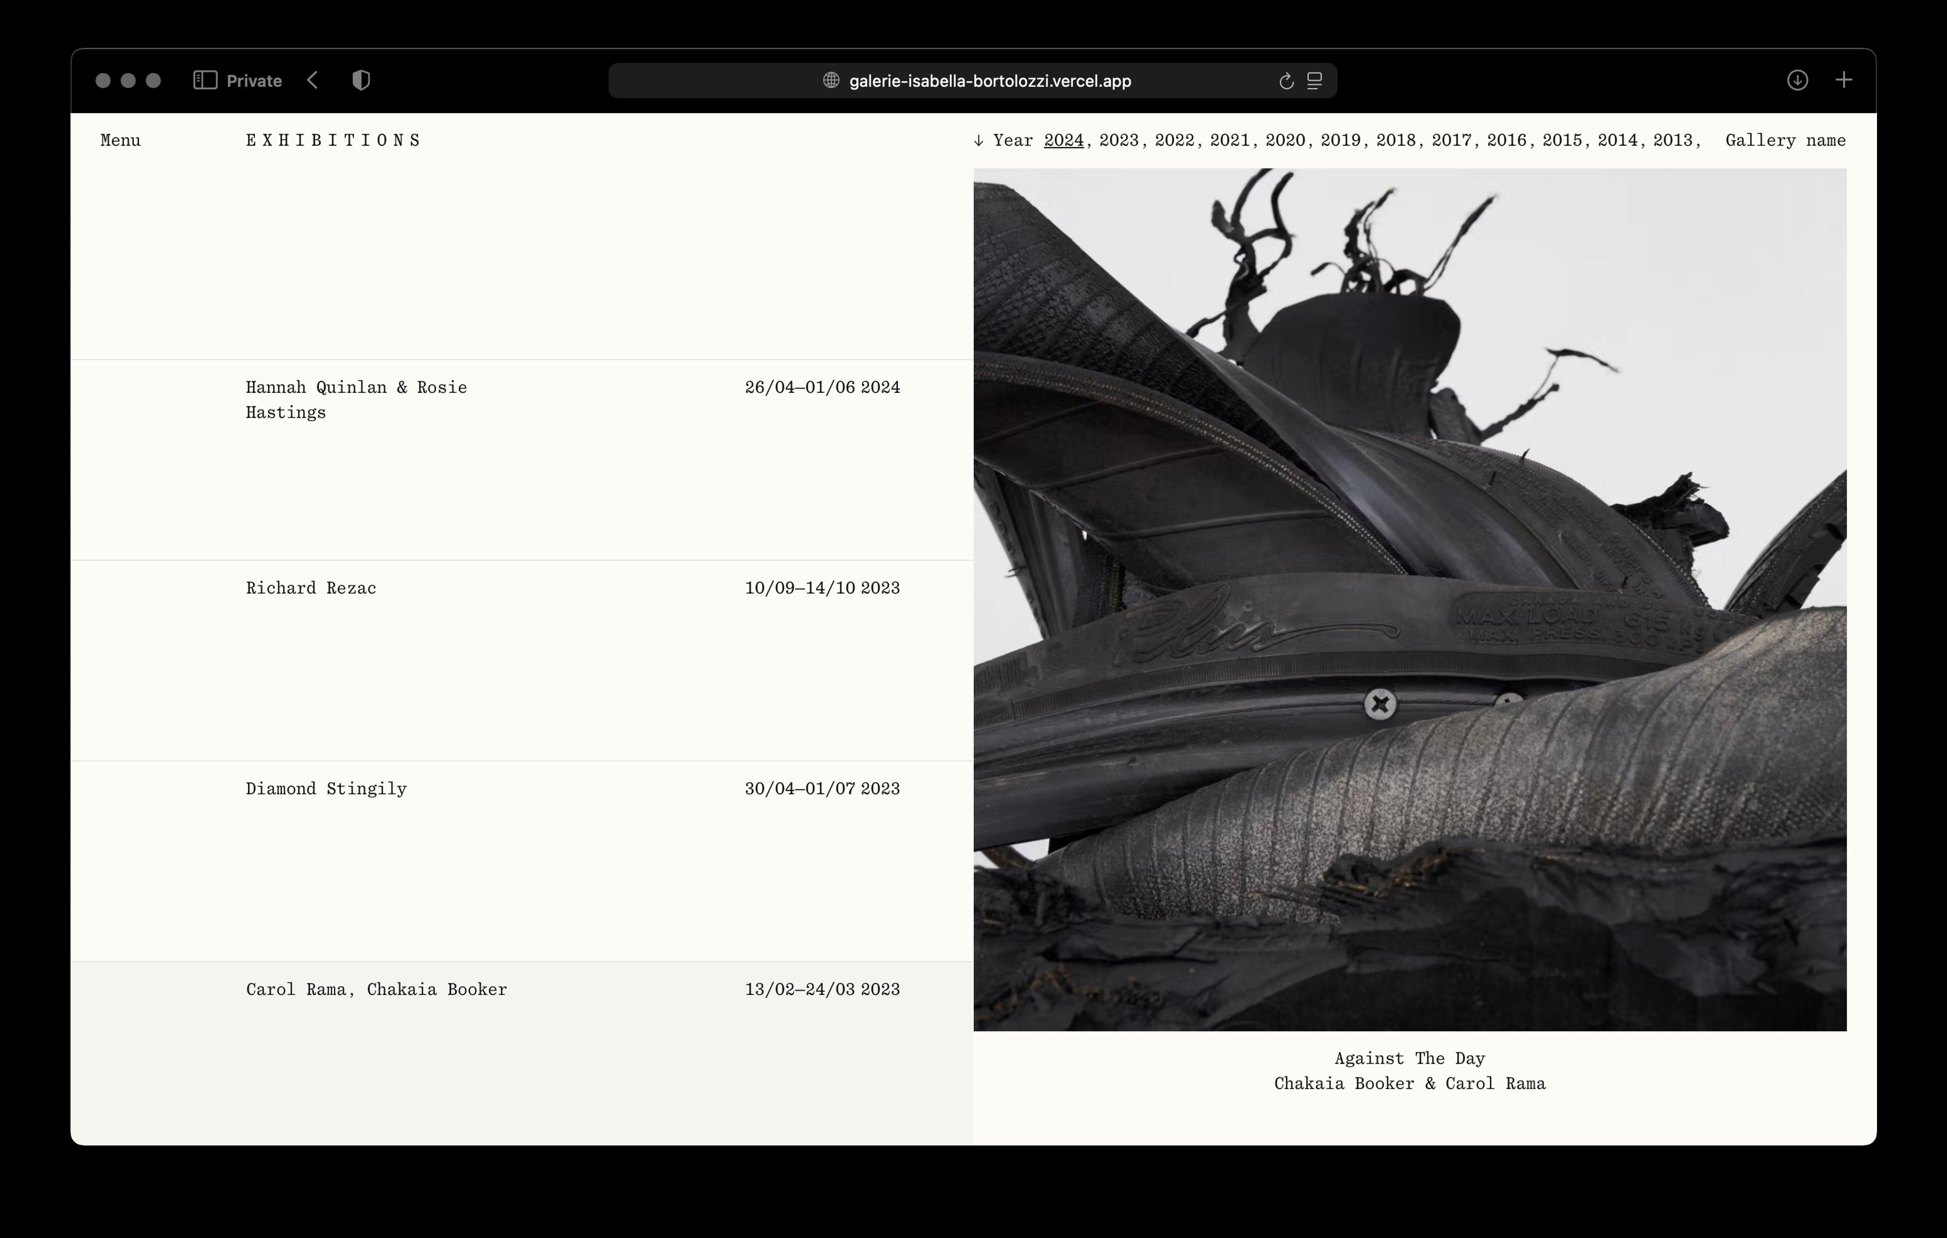Screen dimensions: 1947x1238
Task: Select year 2013 in the filter
Action: pyautogui.click(x=1672, y=140)
